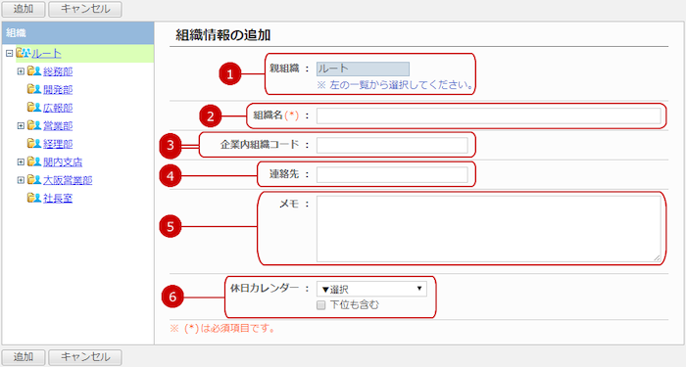The height and width of the screenshot is (367, 686).
Task: Click the 左の一覧から選択してください note
Action: [395, 85]
